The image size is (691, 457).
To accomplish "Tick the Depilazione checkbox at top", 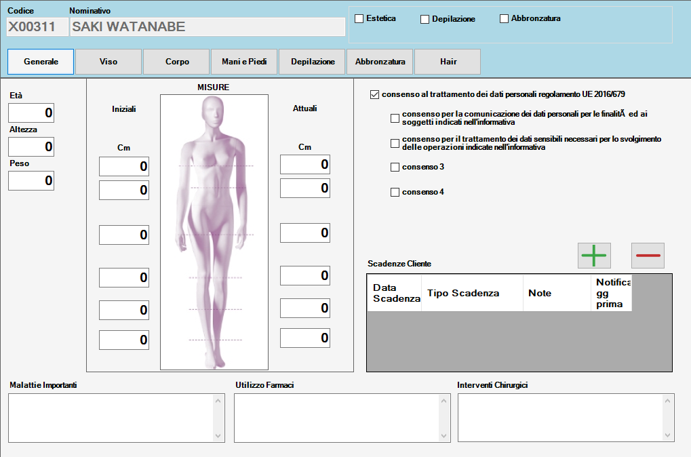I will 425,20.
